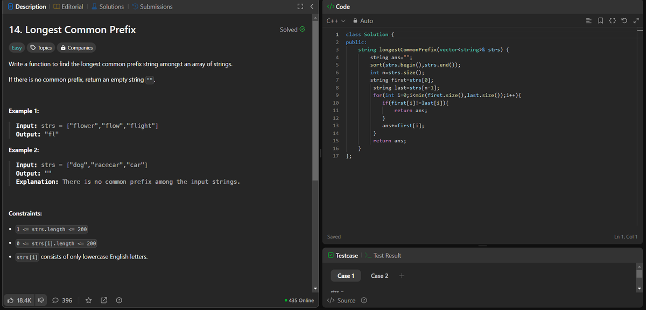This screenshot has width=646, height=310.
Task: Collapse the description panel with left chevron
Action: tap(312, 6)
